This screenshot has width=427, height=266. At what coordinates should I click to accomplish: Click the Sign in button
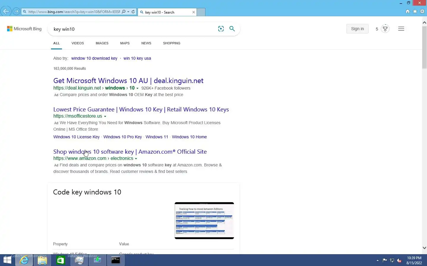pyautogui.click(x=357, y=29)
